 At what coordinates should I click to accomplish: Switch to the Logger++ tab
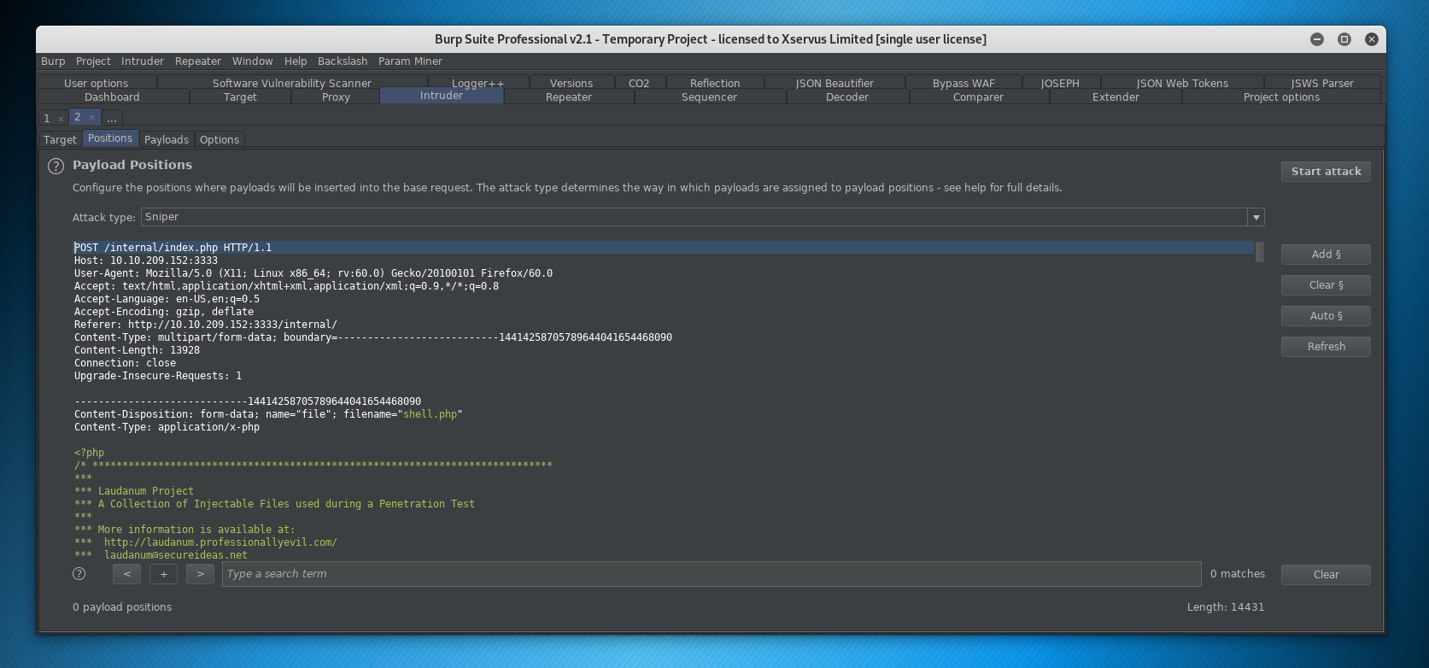[477, 83]
